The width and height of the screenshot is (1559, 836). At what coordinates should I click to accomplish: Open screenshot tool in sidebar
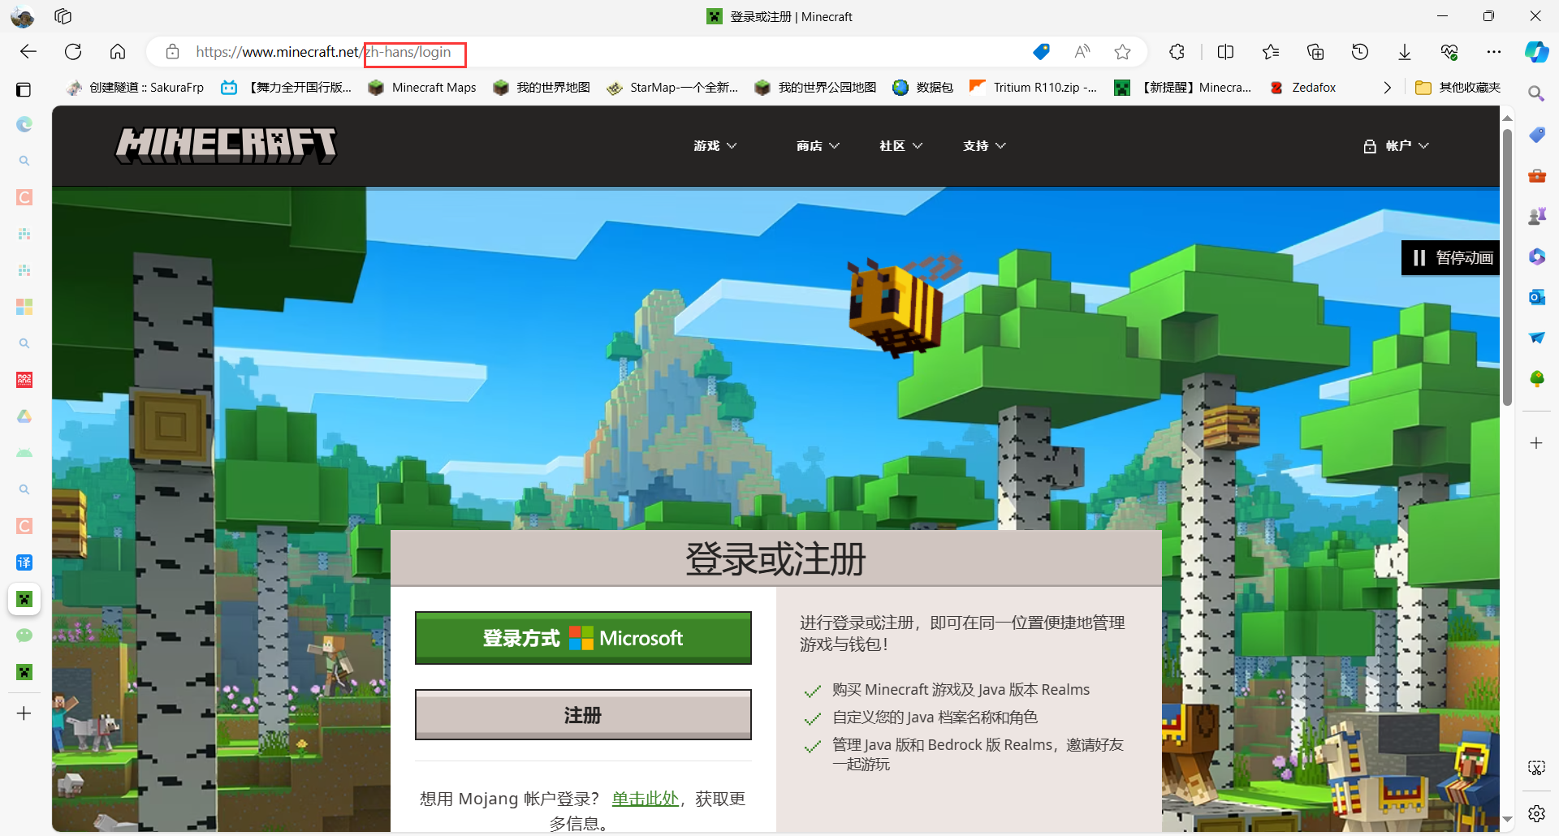tap(1536, 768)
